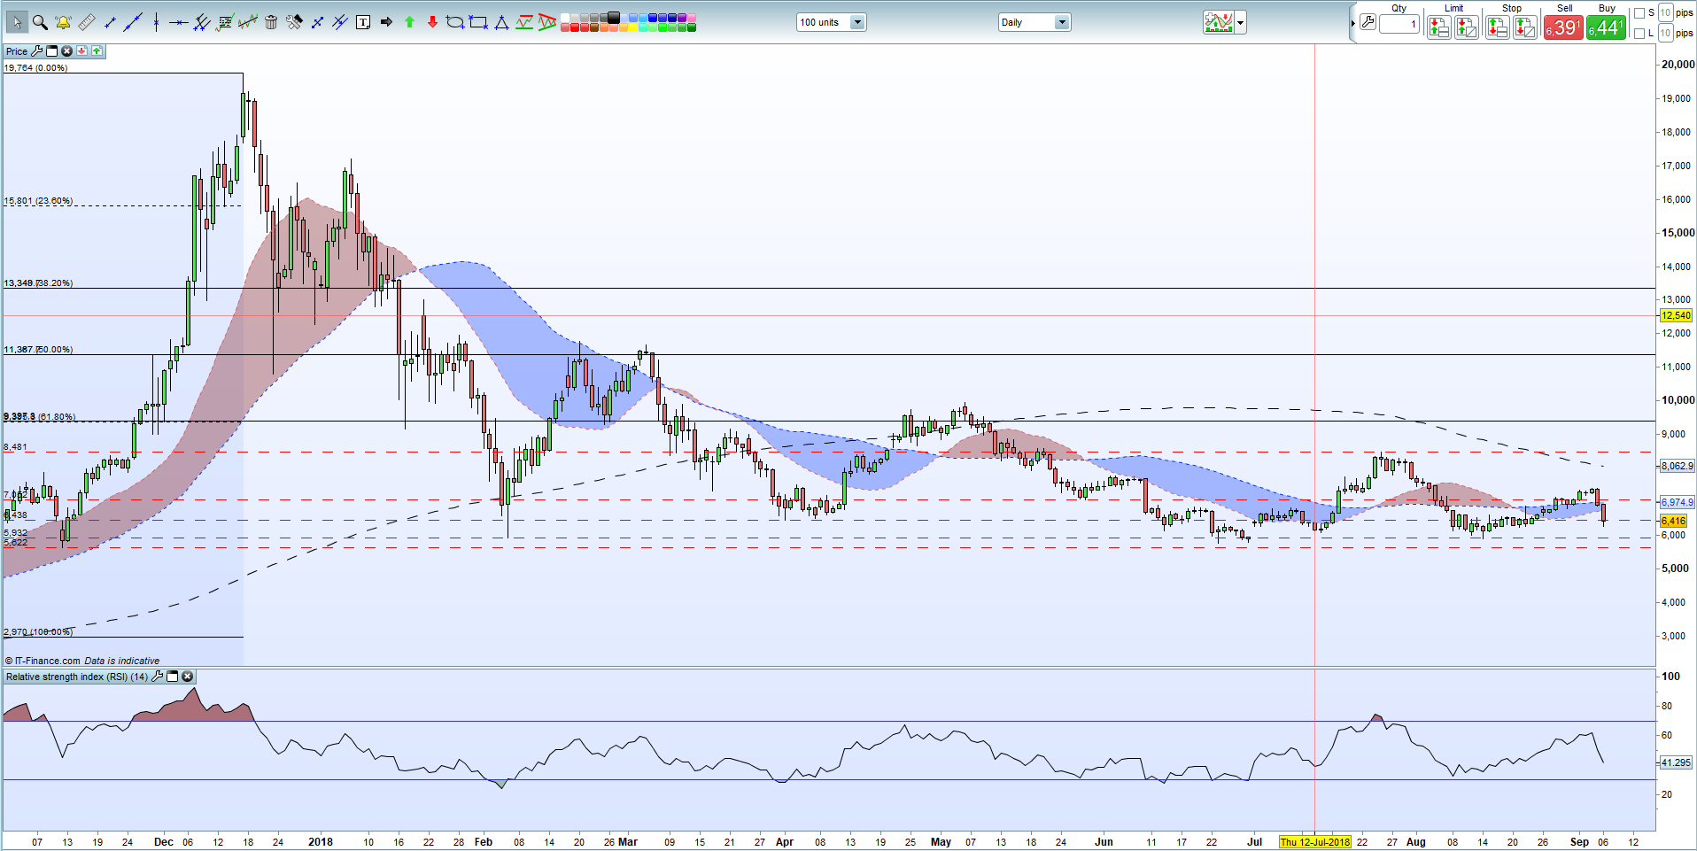Insert a green up arrow marker
Viewport: 1697px width, 851px height.
click(409, 22)
